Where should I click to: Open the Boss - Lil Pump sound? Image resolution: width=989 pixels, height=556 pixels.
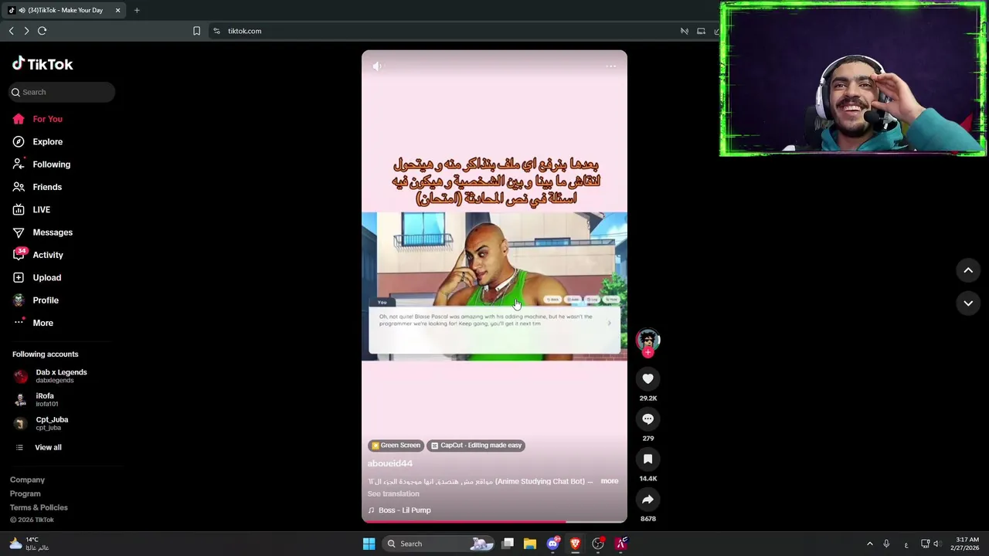[399, 510]
